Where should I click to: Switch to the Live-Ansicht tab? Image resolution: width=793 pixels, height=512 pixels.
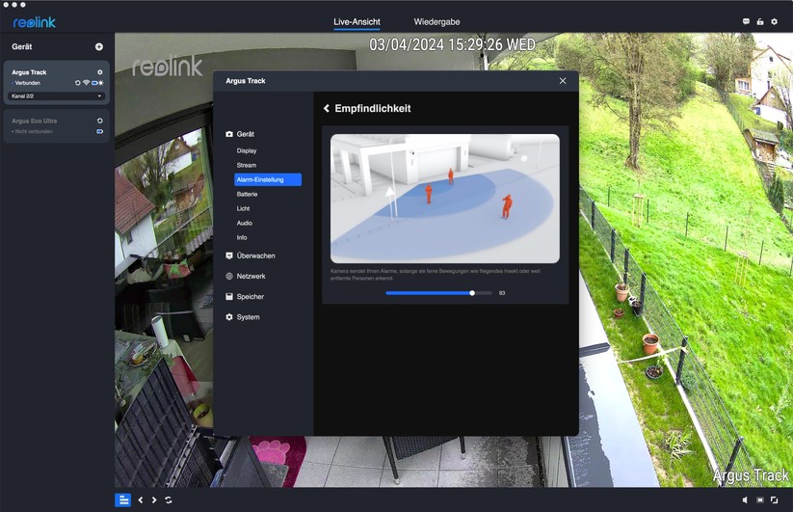point(357,22)
